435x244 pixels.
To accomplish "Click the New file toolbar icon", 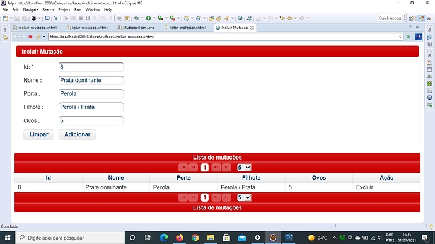I will pyautogui.click(x=5, y=18).
